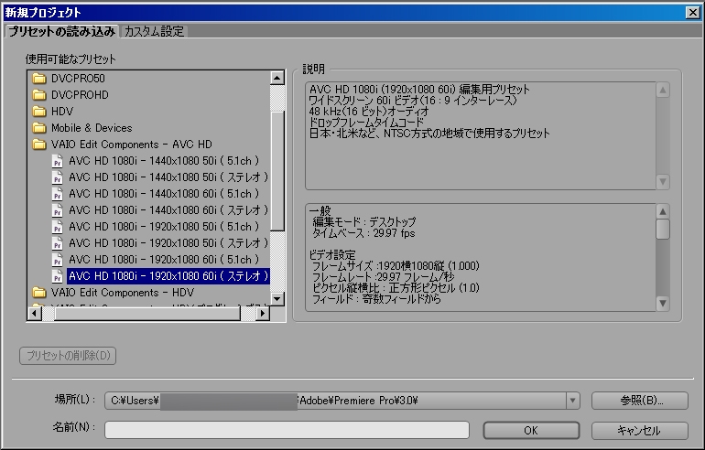Viewport: 705px width, 450px height.
Task: Select VAIO Edit Components - AVC HD label
Action: coord(131,145)
